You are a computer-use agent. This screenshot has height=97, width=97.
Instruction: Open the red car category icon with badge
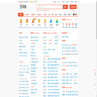pos(33,21)
